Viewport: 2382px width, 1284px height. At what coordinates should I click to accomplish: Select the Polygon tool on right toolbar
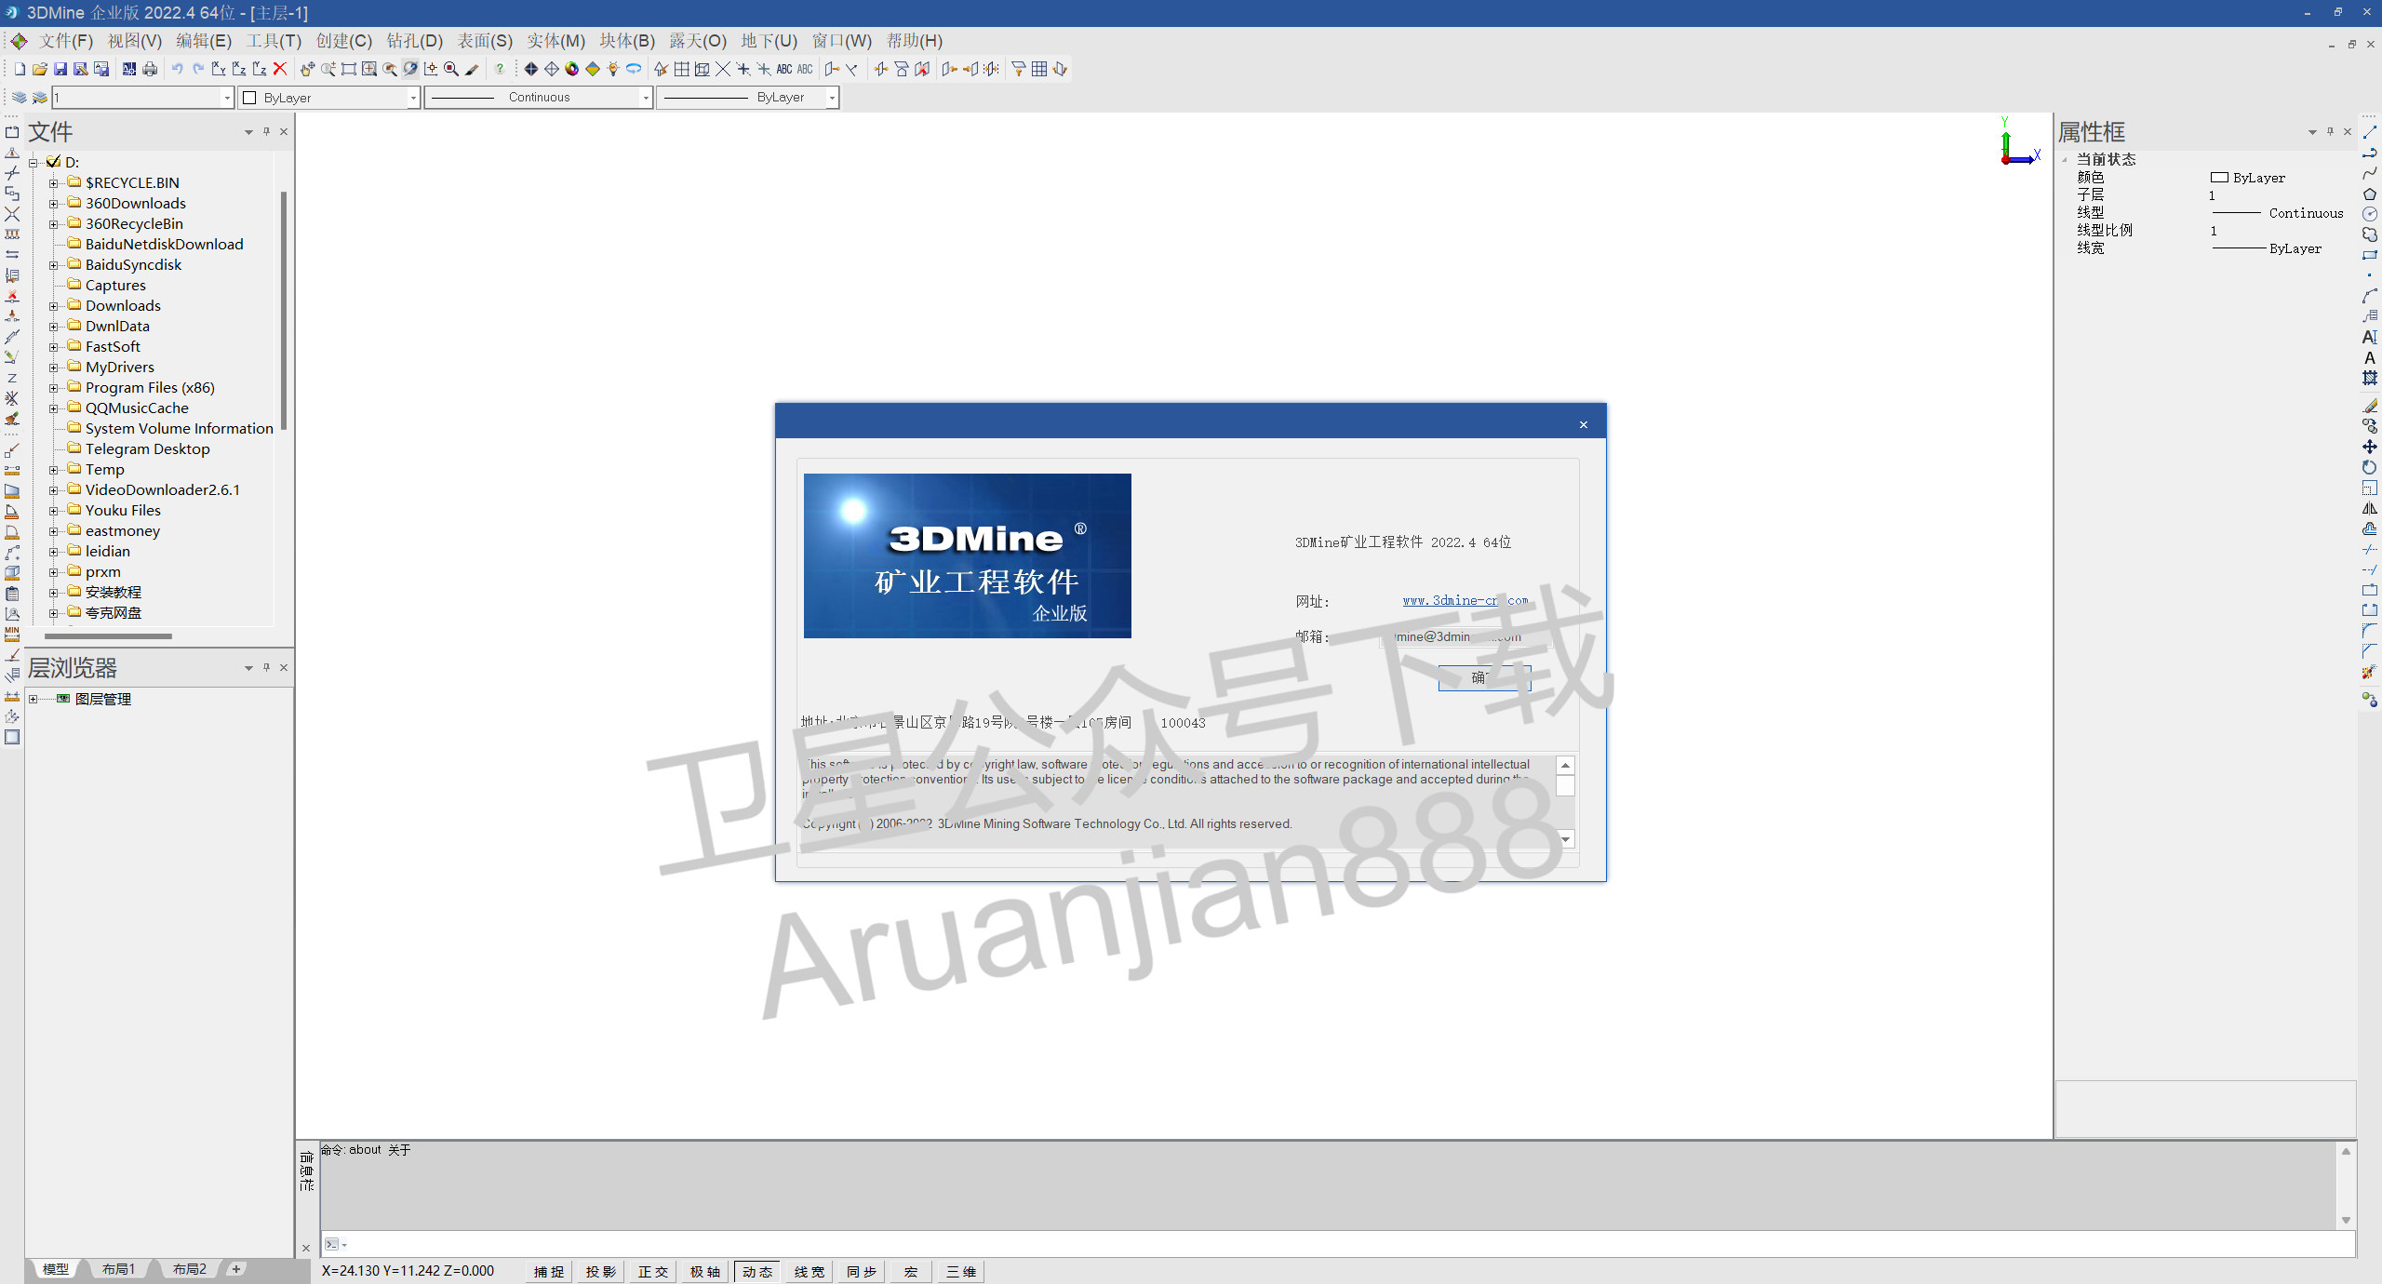pos(2370,194)
